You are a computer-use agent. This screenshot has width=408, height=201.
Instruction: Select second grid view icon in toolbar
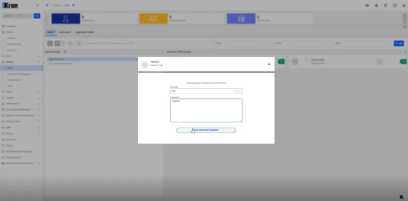57,43
